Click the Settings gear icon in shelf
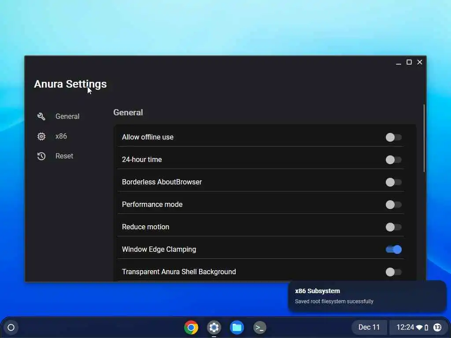This screenshot has width=451, height=338. (214, 327)
